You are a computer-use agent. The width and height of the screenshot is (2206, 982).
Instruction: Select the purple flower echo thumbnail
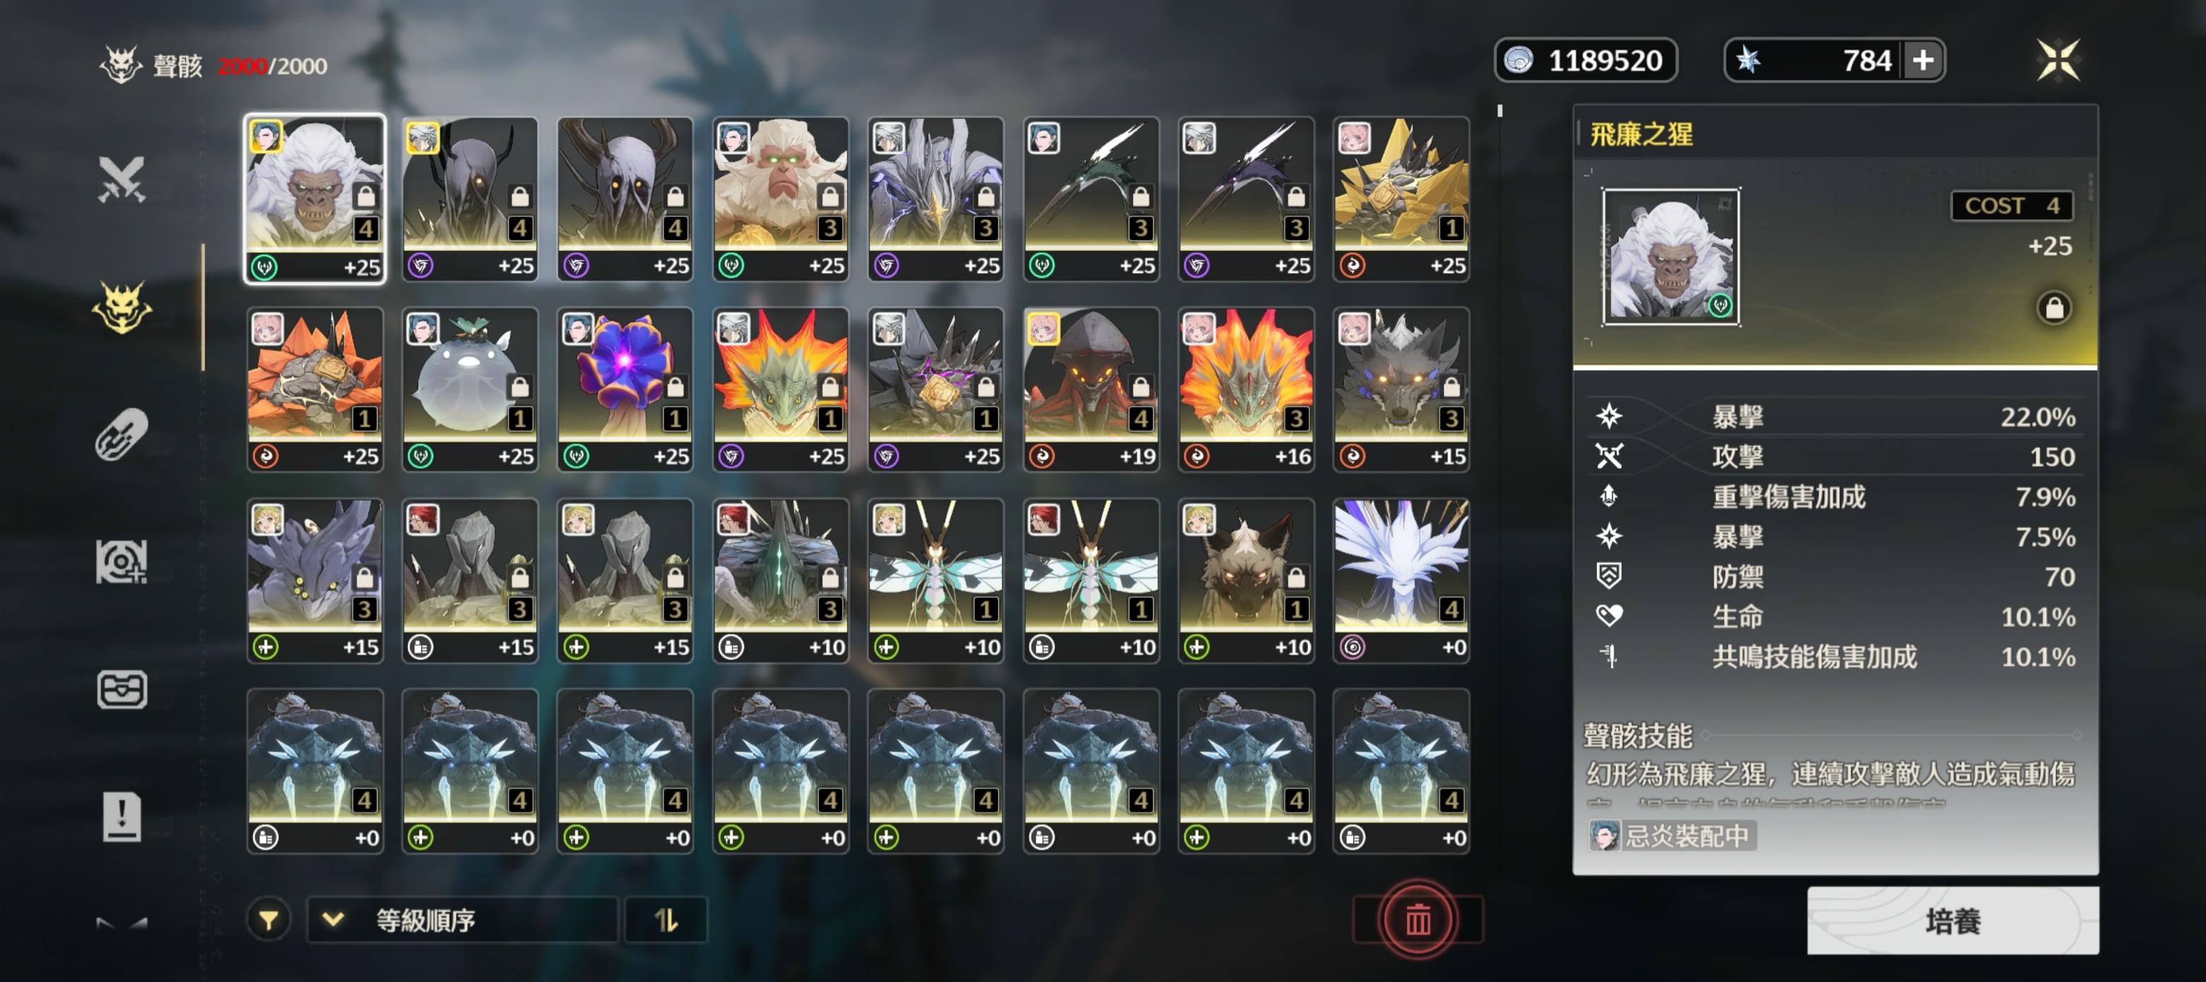tap(625, 390)
